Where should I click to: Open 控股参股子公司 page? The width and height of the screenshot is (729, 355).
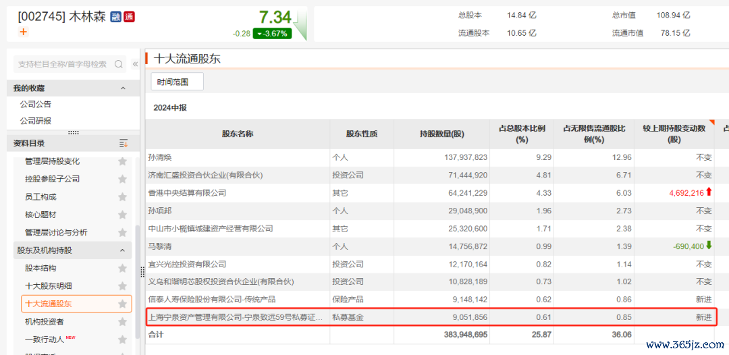click(x=53, y=179)
